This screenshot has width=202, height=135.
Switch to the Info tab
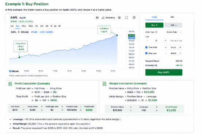pyautogui.click(x=172, y=17)
